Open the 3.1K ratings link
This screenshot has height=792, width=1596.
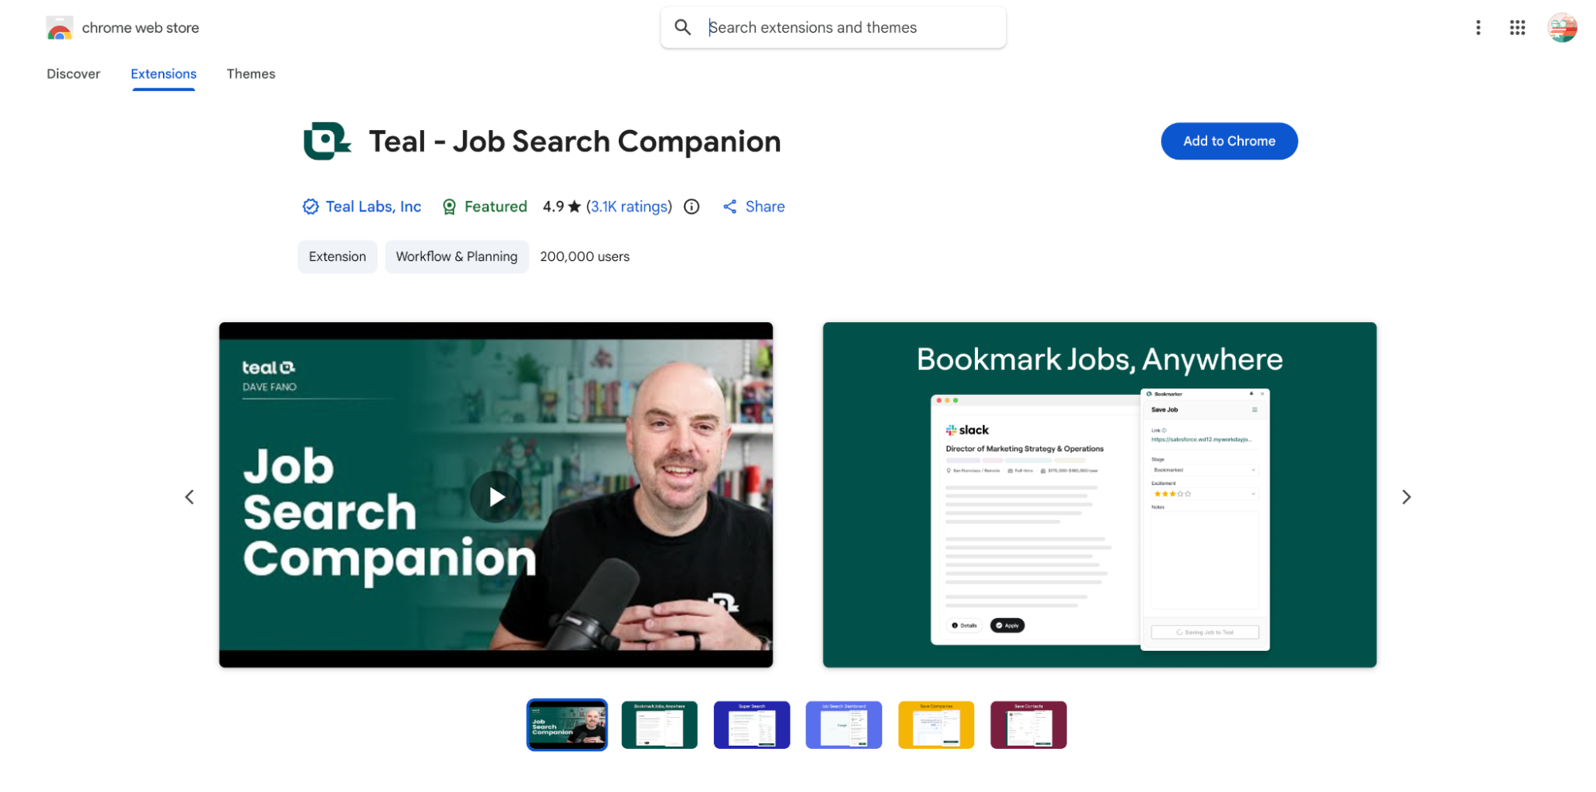629,207
